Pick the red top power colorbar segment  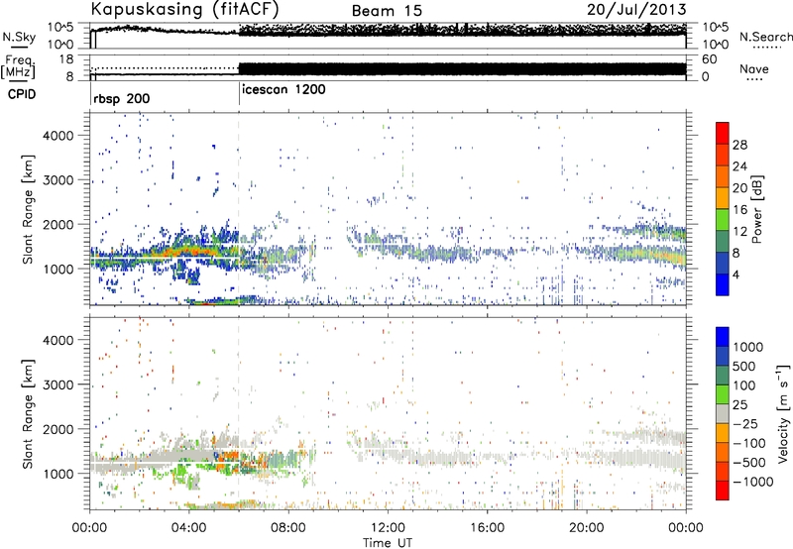pos(723,133)
